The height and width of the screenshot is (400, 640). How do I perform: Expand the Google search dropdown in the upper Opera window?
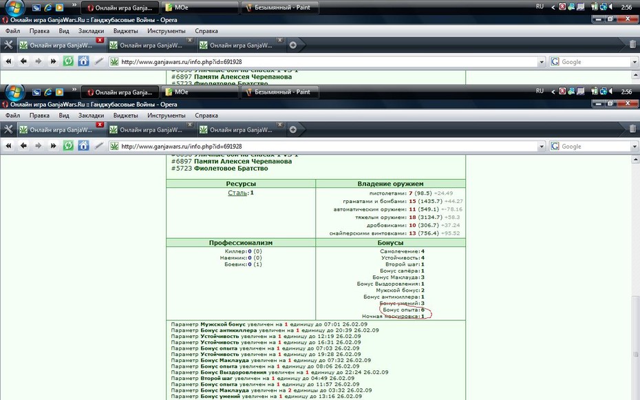click(x=634, y=62)
